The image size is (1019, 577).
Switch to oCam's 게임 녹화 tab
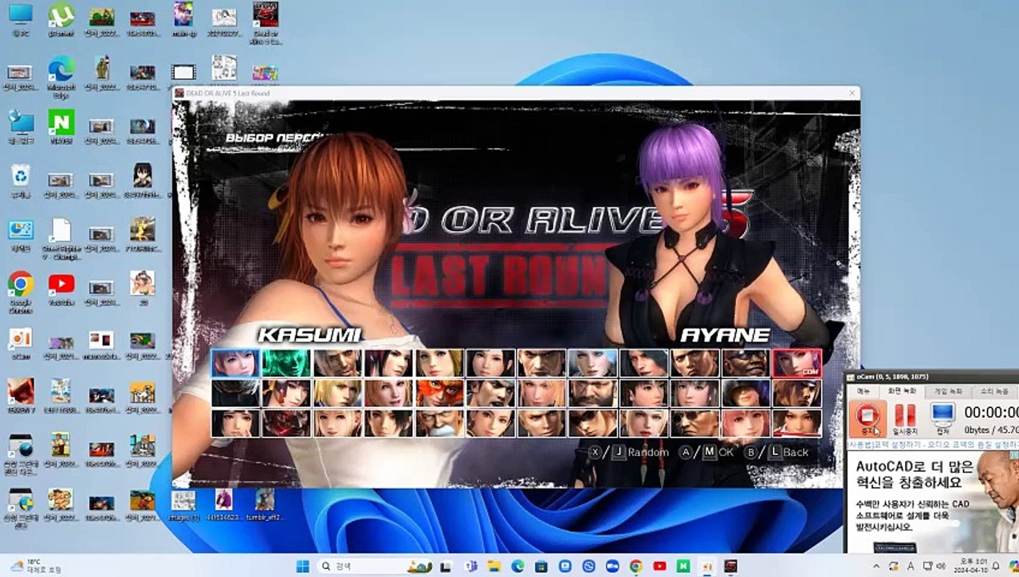(947, 391)
